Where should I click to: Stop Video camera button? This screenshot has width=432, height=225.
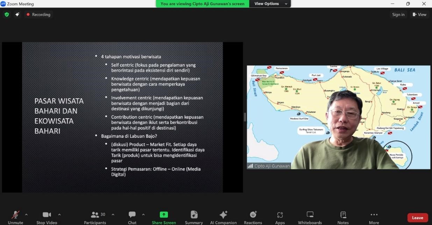[x=47, y=217]
